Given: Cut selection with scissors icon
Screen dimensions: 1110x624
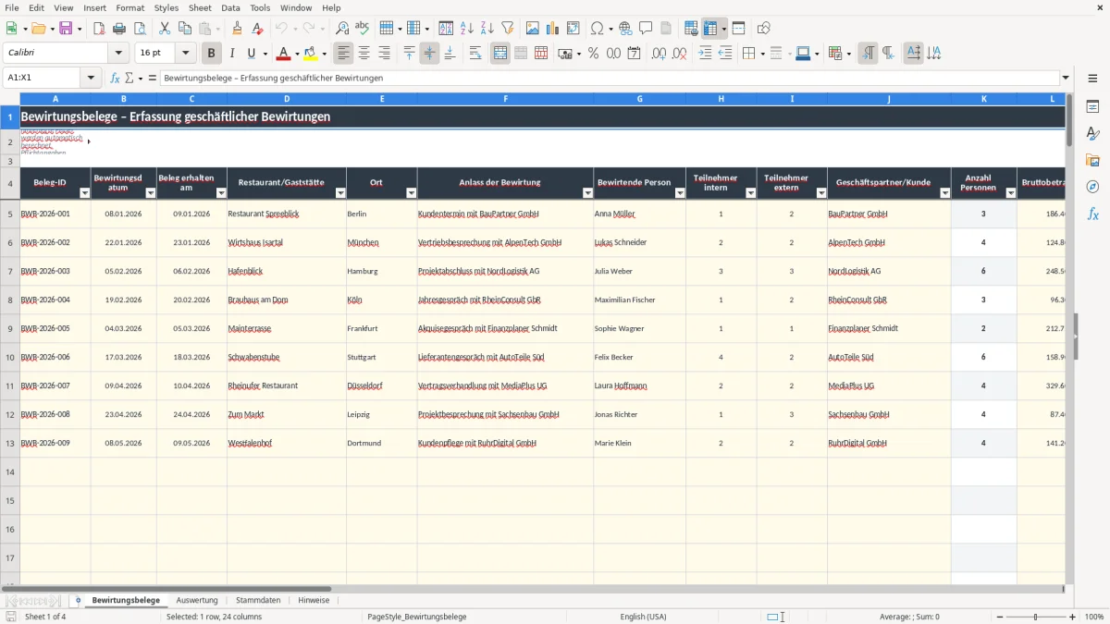Looking at the screenshot, I should tap(165, 29).
